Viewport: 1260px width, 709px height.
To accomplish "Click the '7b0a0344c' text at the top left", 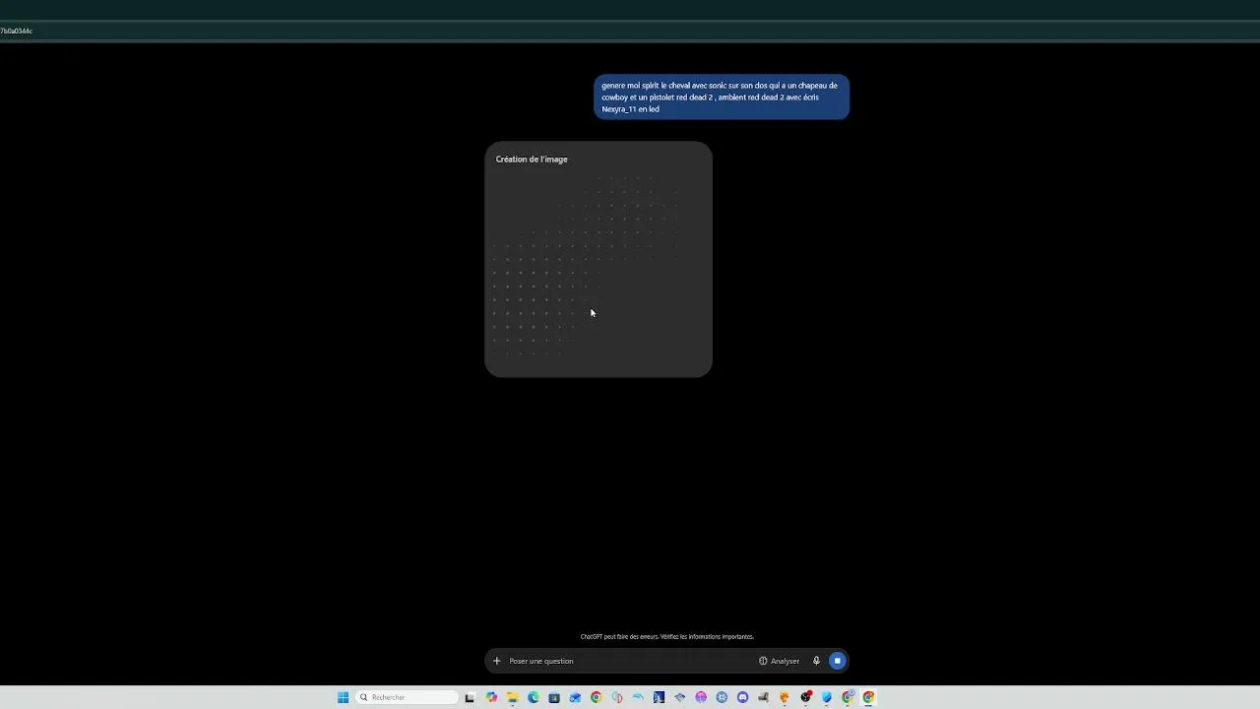I will point(16,31).
